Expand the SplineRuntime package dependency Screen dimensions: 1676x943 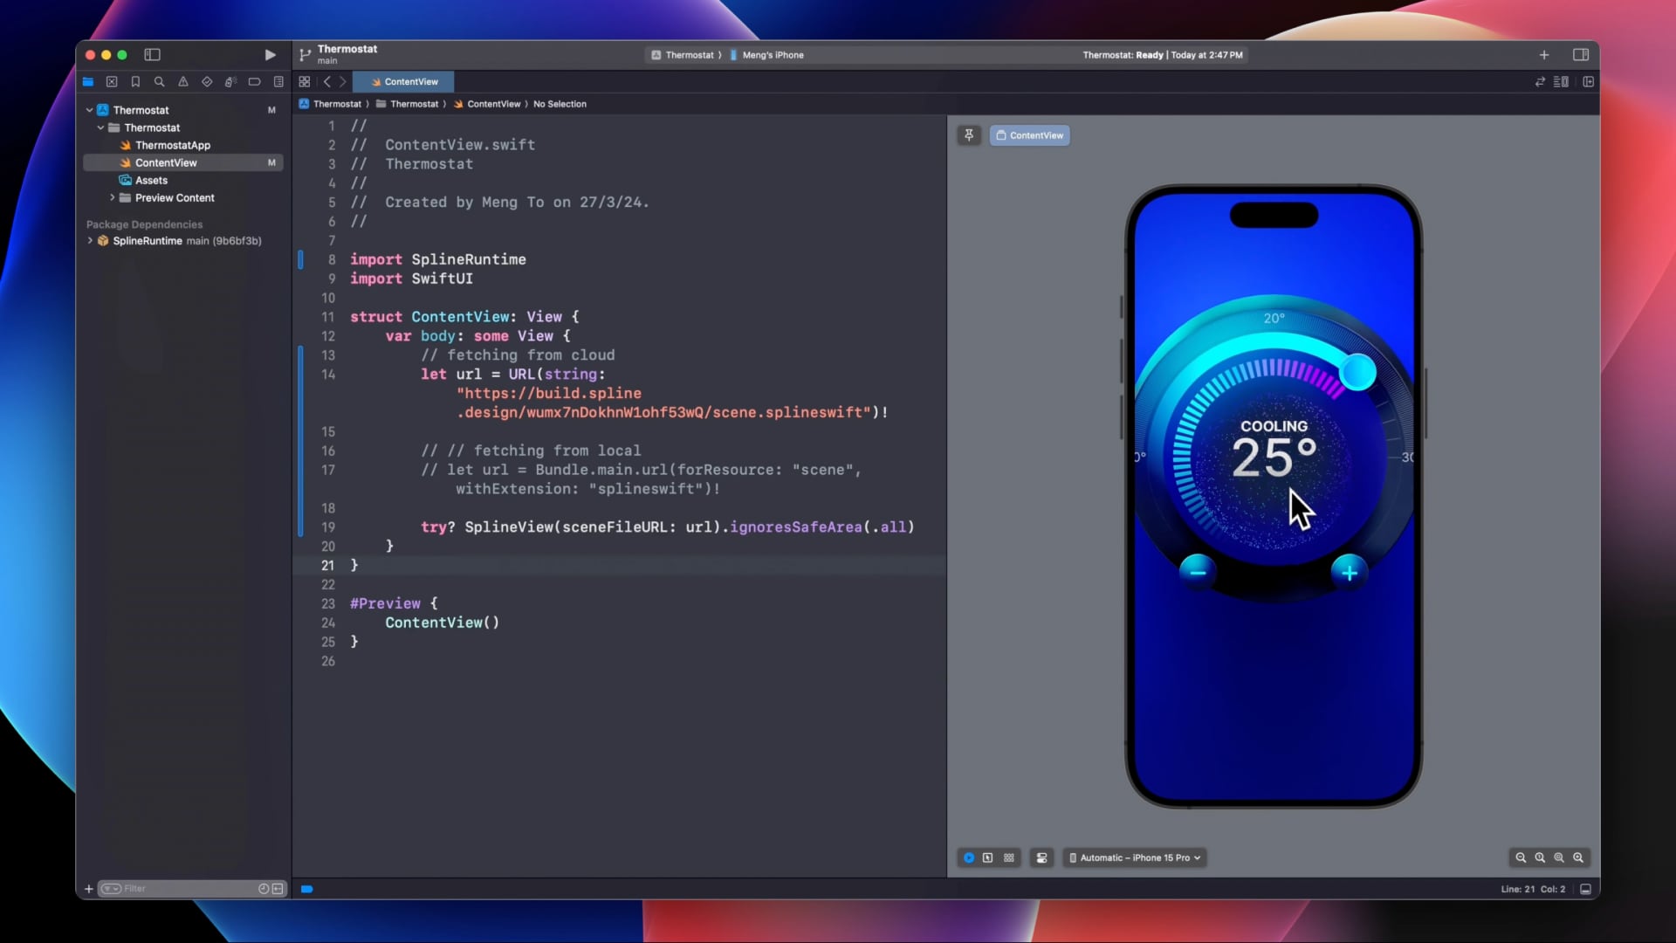[x=90, y=241]
